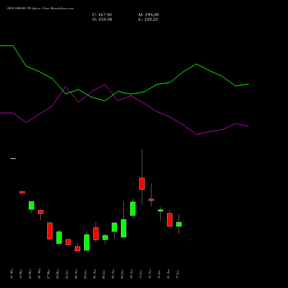Click the 27 May date label
288x288 pixels.
click(x=48, y=274)
